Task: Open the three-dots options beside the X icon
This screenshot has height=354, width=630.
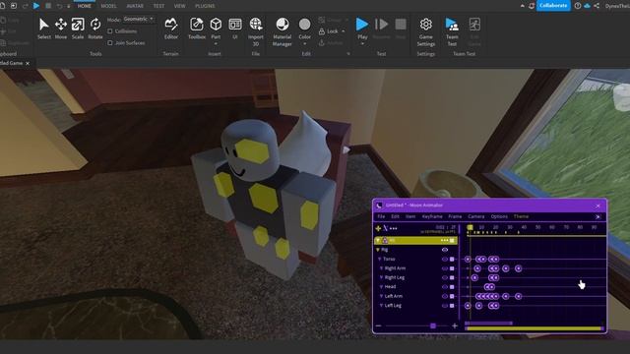Action: 394,228
